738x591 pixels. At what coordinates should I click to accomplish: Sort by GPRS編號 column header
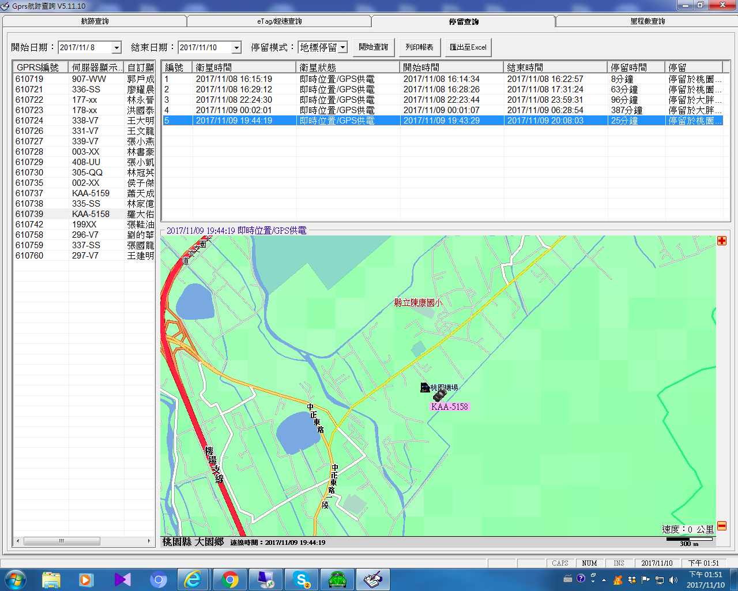40,68
